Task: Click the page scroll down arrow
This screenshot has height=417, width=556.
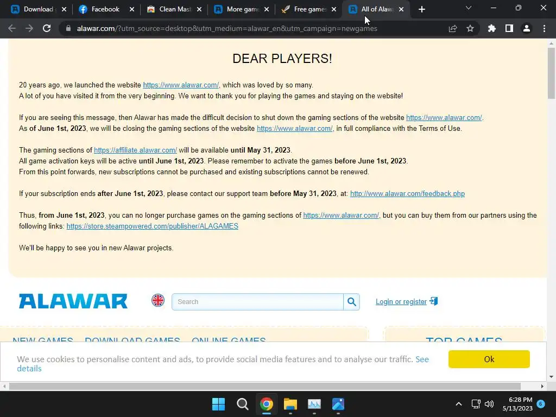Action: pos(551,377)
